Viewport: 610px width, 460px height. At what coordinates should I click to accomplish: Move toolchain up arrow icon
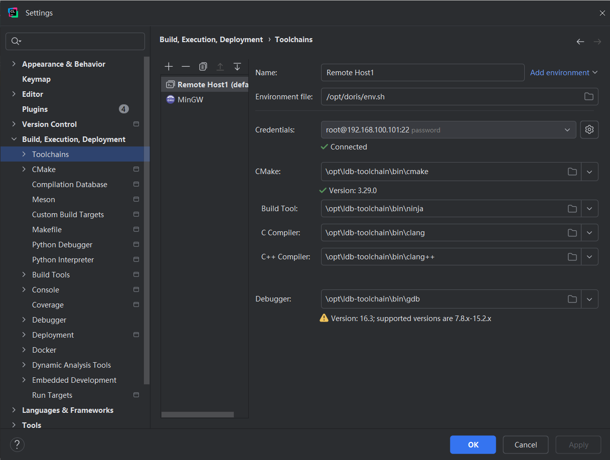[220, 67]
